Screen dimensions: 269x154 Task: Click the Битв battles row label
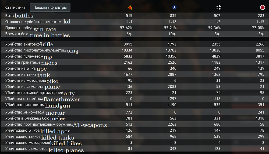[x=19, y=16]
